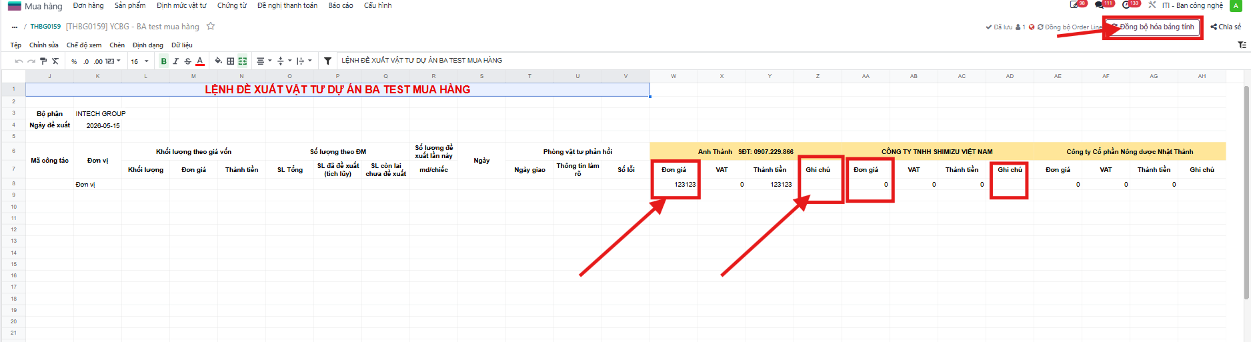Screen dimensions: 1251x342
Task: Select column W header
Action: pos(674,76)
